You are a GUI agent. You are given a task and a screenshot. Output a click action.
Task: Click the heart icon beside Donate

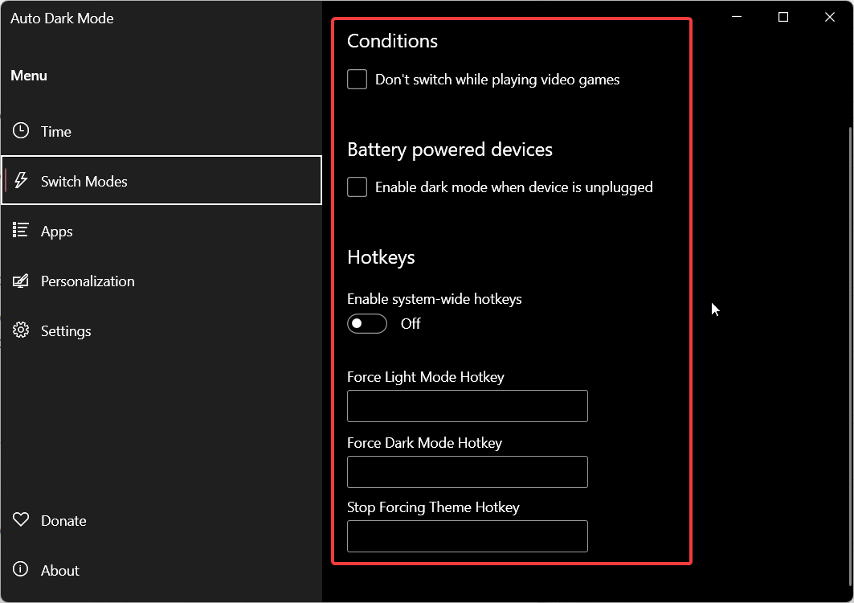click(x=21, y=519)
